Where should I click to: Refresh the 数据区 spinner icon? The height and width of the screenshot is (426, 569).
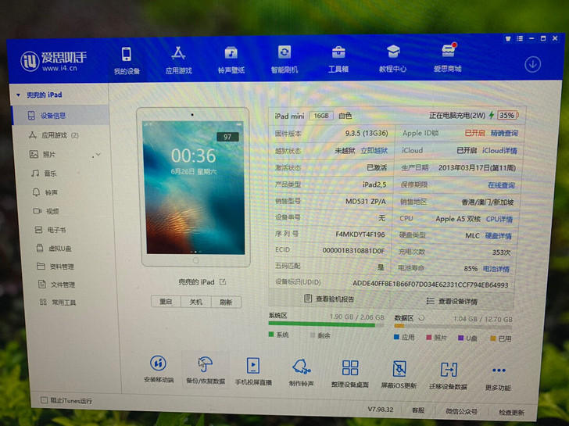tap(421, 318)
